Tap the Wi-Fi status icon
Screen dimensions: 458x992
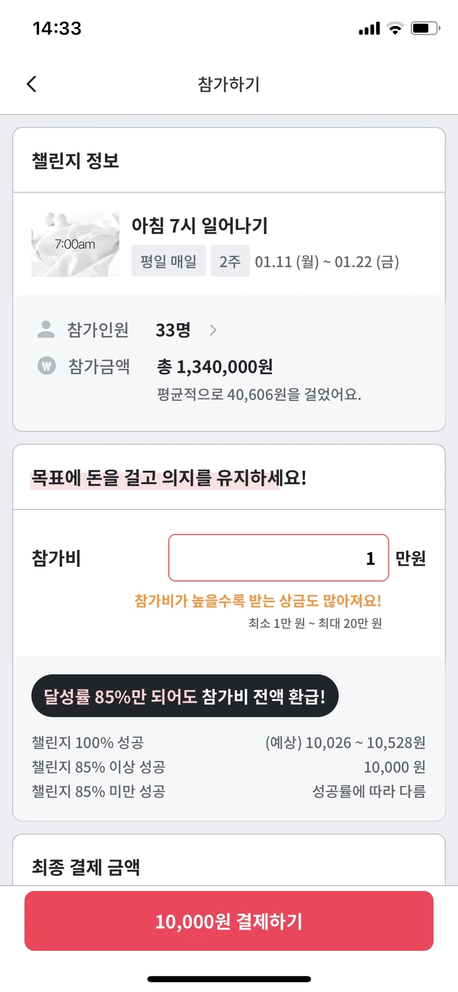point(395,28)
